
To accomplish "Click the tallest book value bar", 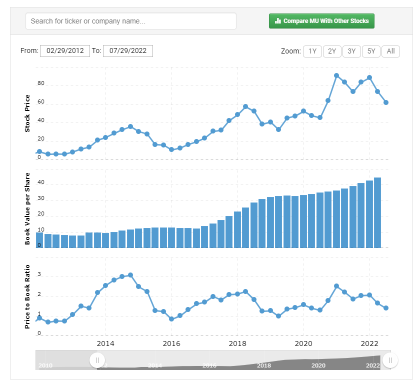I will 377,212.
